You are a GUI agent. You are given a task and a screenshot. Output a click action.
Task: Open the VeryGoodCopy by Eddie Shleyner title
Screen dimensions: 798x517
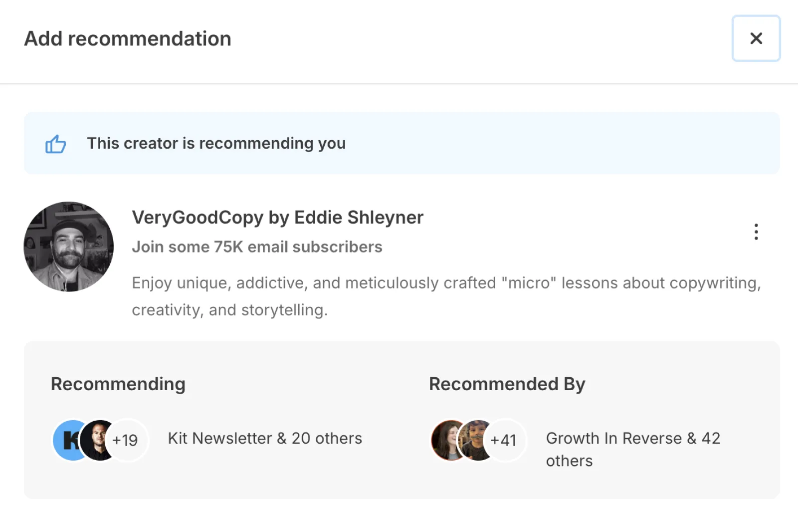(277, 218)
